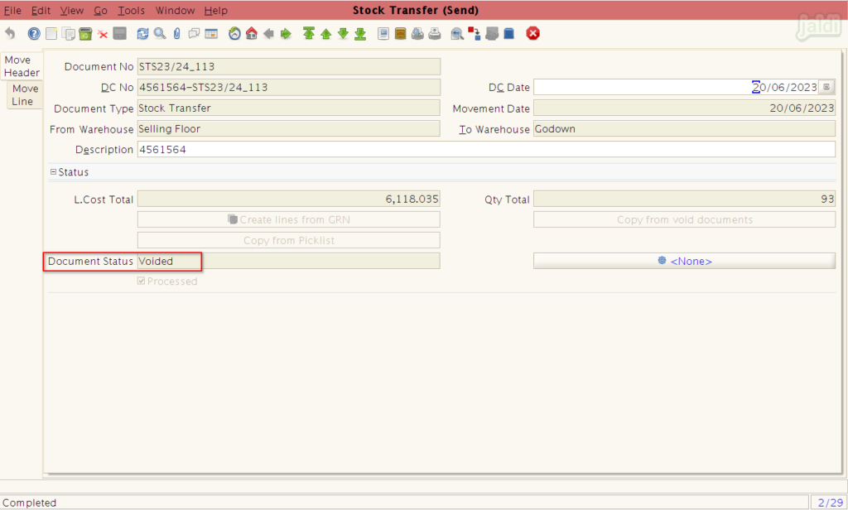Screen dimensions: 848x510
Task: Switch to the Move Line tab
Action: pyautogui.click(x=25, y=94)
